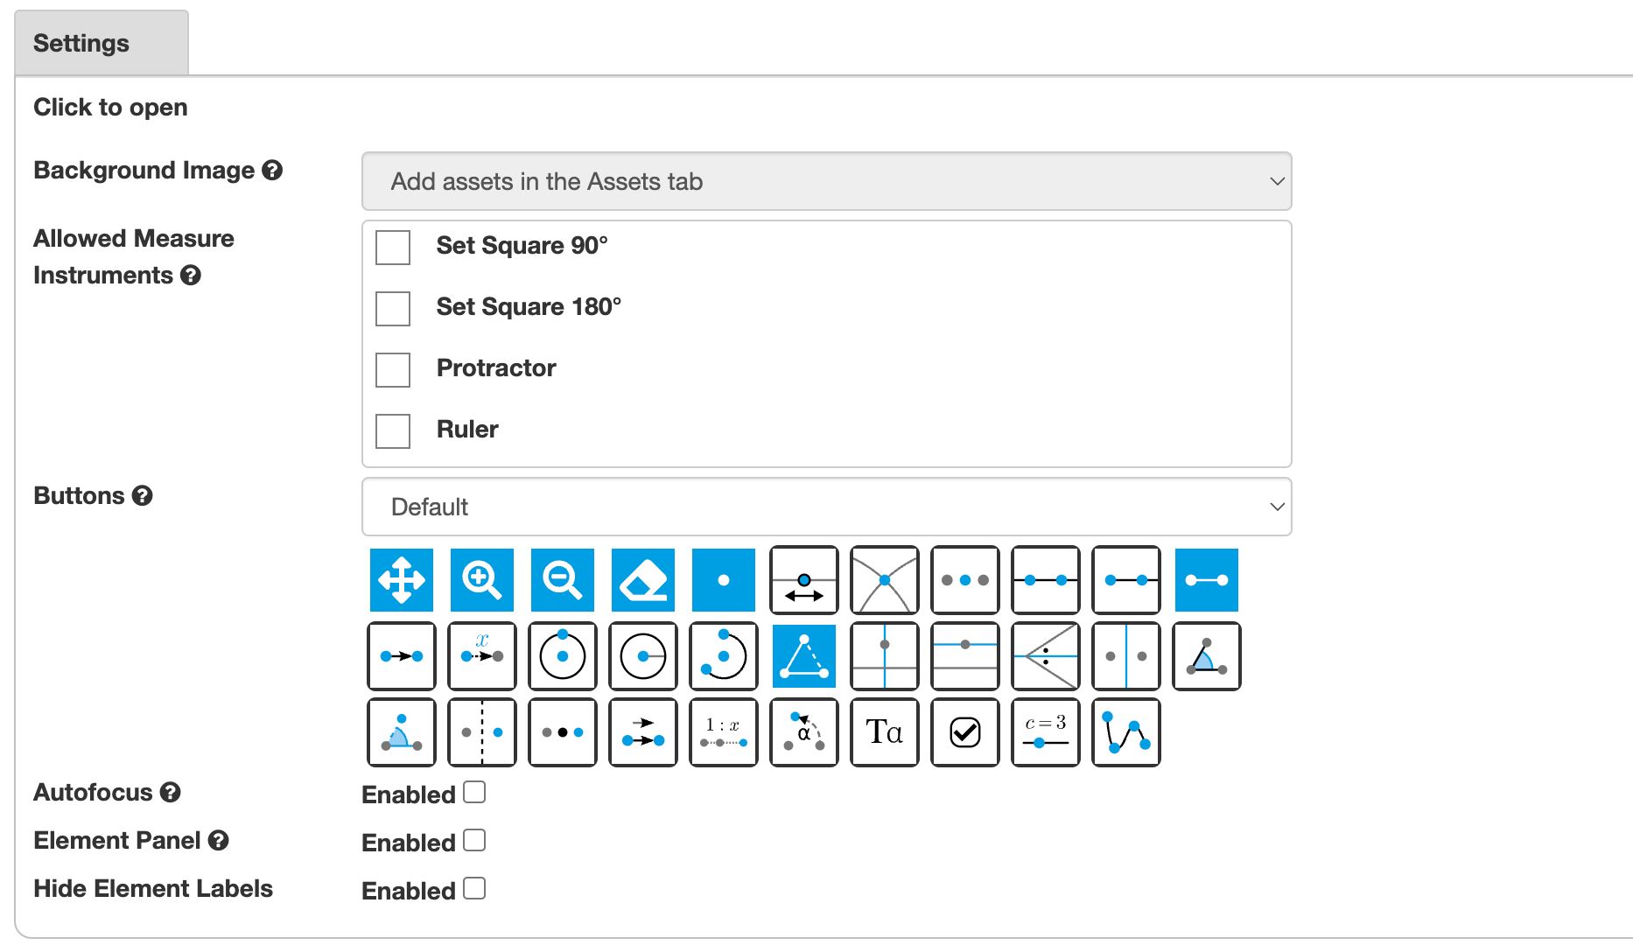
Task: Check the Set Square 90° checkbox
Action: coord(392,248)
